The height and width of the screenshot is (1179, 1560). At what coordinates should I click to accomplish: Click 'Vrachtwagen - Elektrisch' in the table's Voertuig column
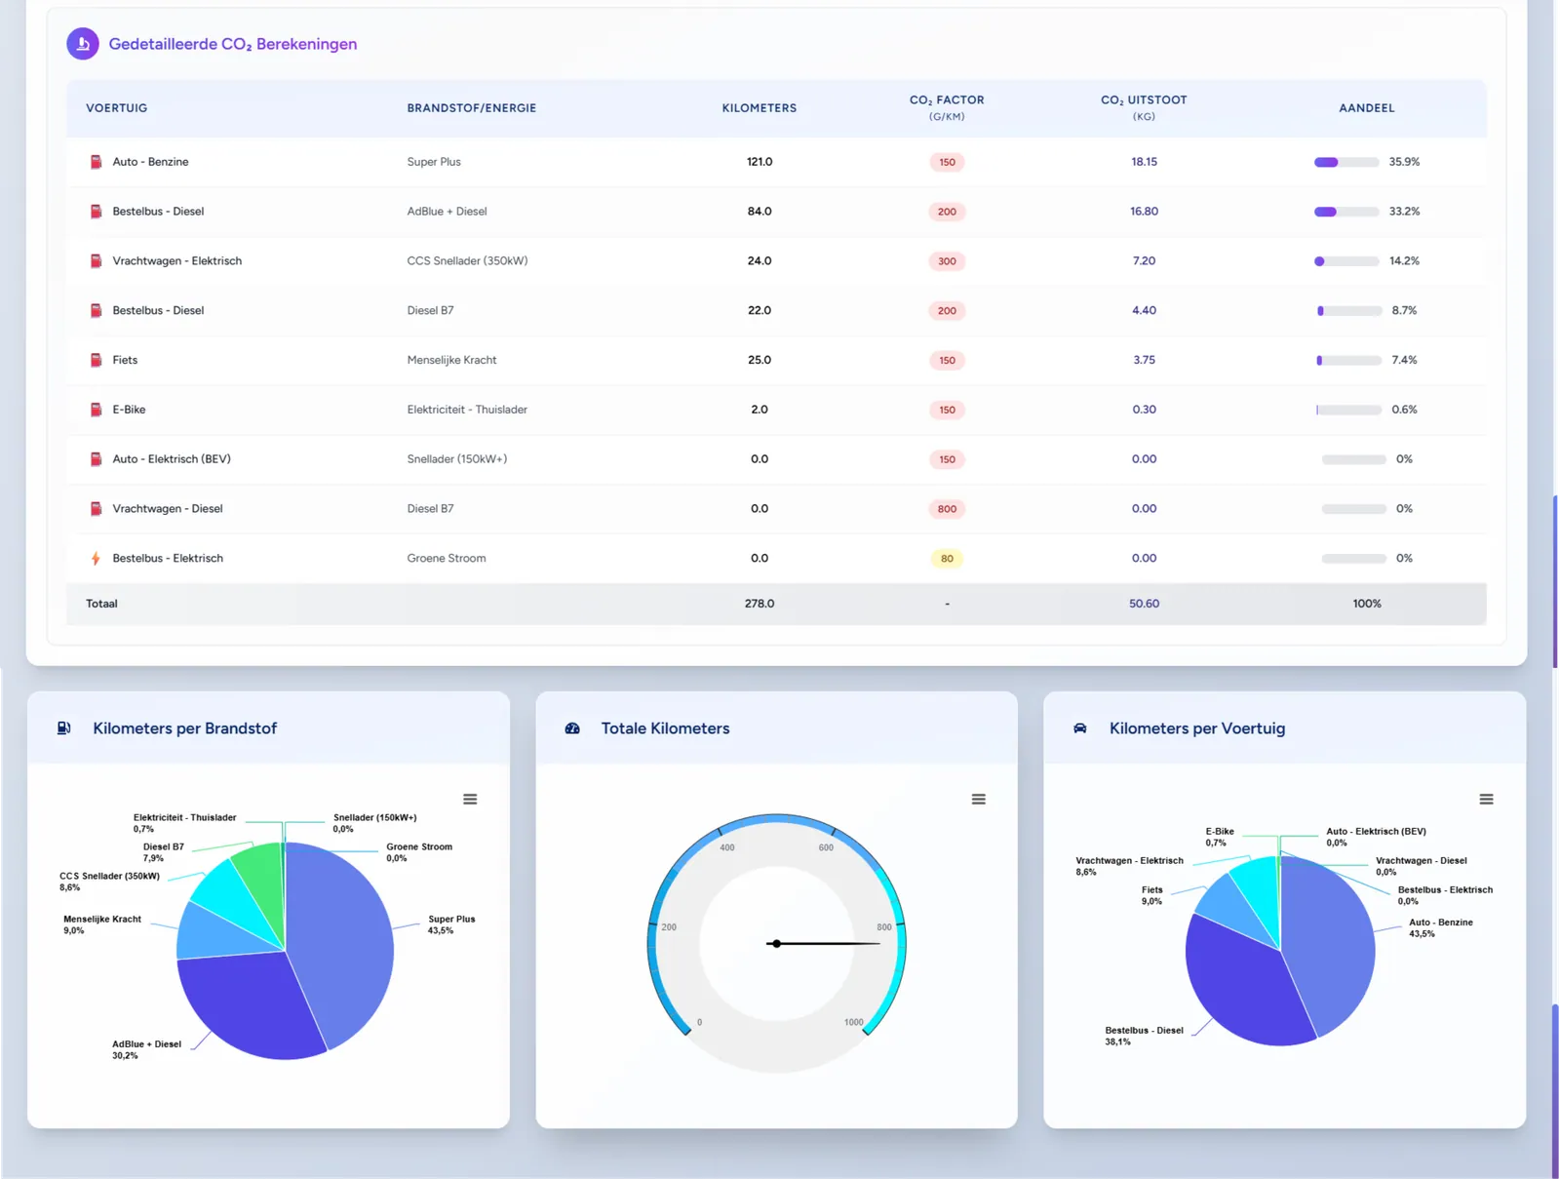177,261
